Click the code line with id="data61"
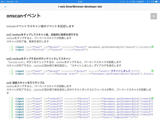The image size is (160, 120). [x=83, y=47]
